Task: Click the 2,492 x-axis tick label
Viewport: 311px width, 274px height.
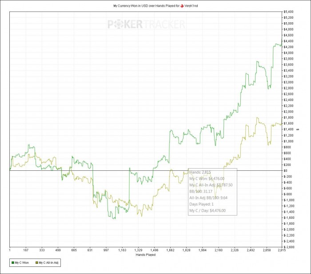Action: tap(251, 250)
